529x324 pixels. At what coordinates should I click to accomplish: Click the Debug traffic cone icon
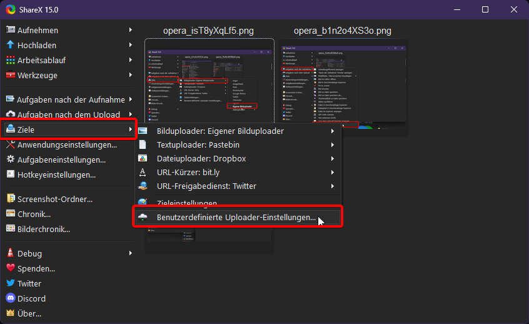coord(10,253)
